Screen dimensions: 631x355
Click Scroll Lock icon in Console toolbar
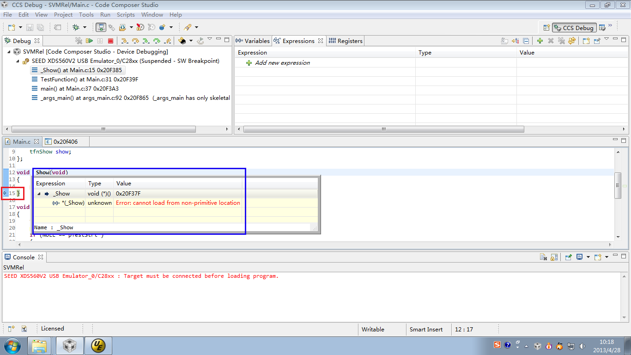tap(554, 257)
